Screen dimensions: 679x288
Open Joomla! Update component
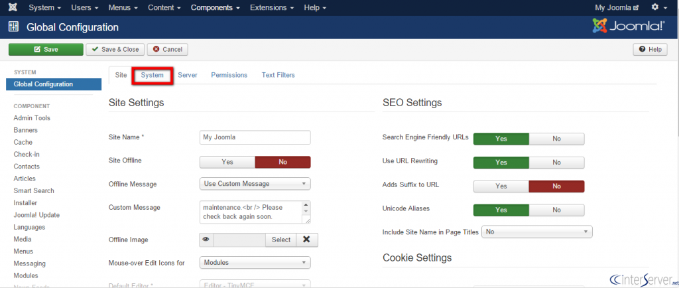click(37, 215)
